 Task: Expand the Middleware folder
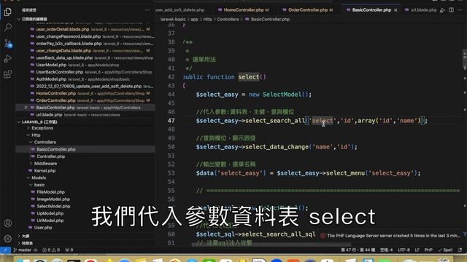[x=45, y=164]
